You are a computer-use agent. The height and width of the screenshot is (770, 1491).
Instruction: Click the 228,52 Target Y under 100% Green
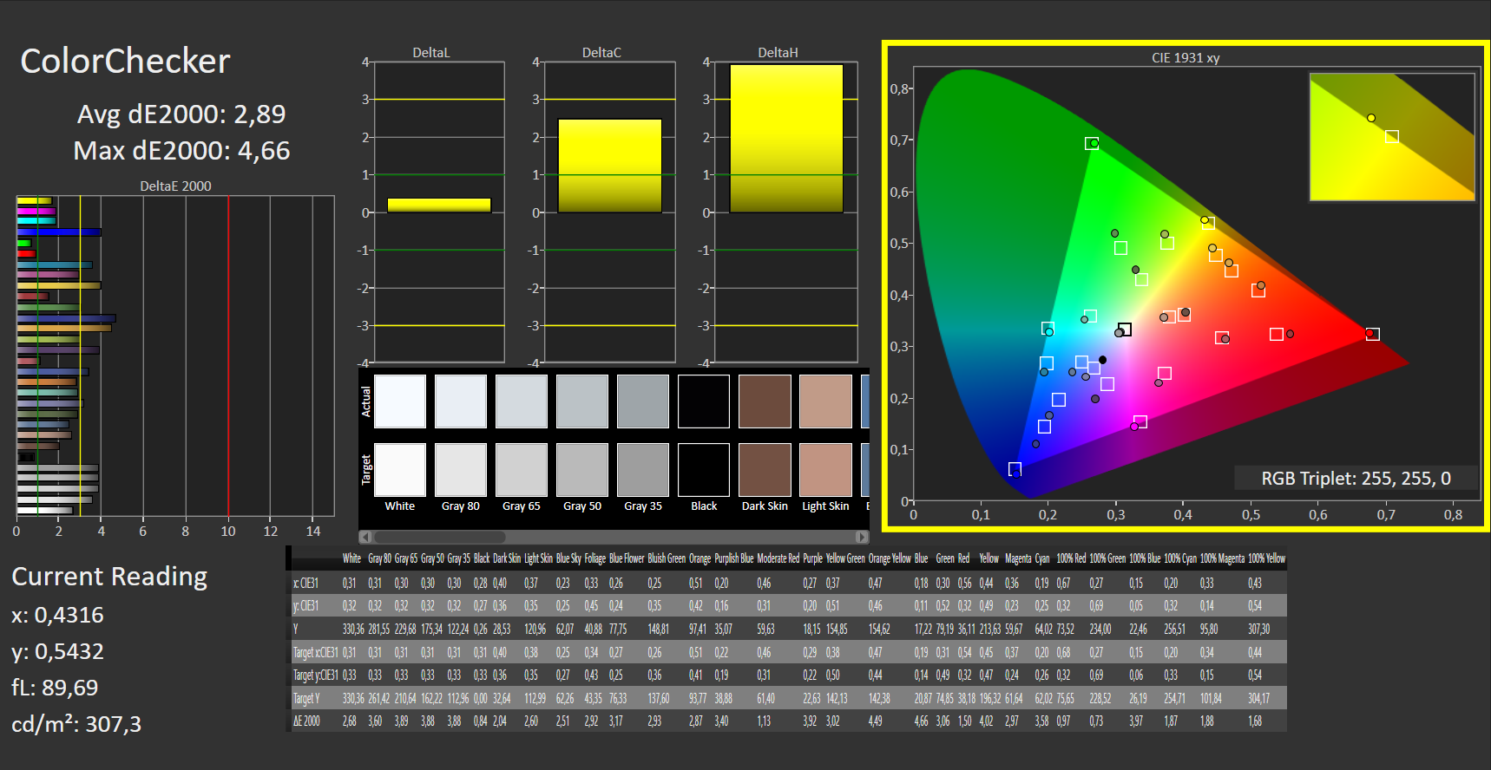coord(1100,698)
